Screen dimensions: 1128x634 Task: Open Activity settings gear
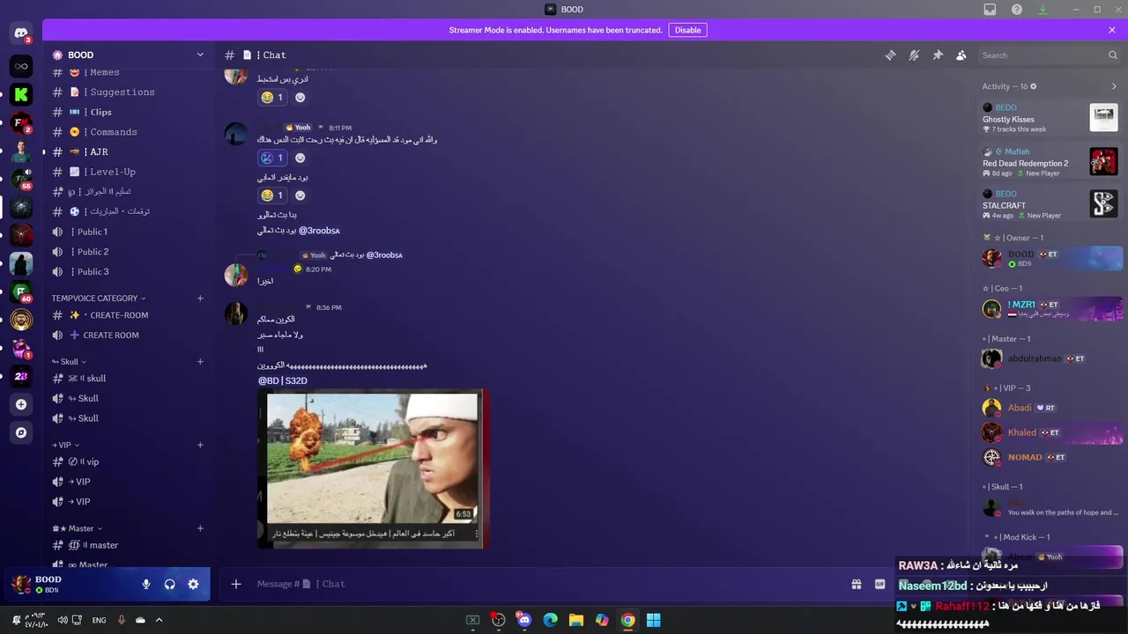1034,86
